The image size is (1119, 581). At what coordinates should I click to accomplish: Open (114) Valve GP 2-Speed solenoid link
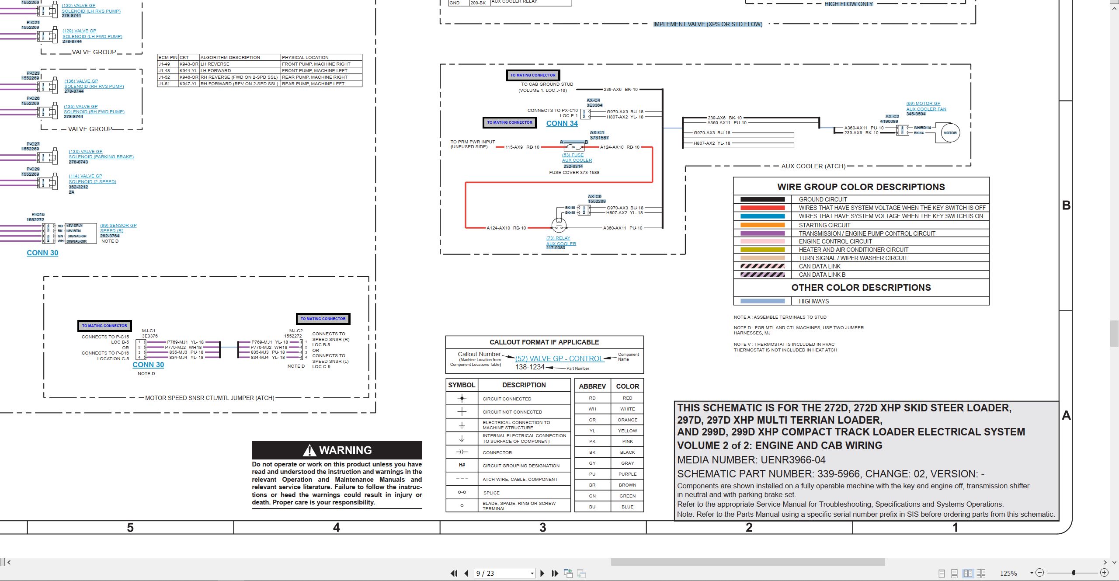click(92, 179)
